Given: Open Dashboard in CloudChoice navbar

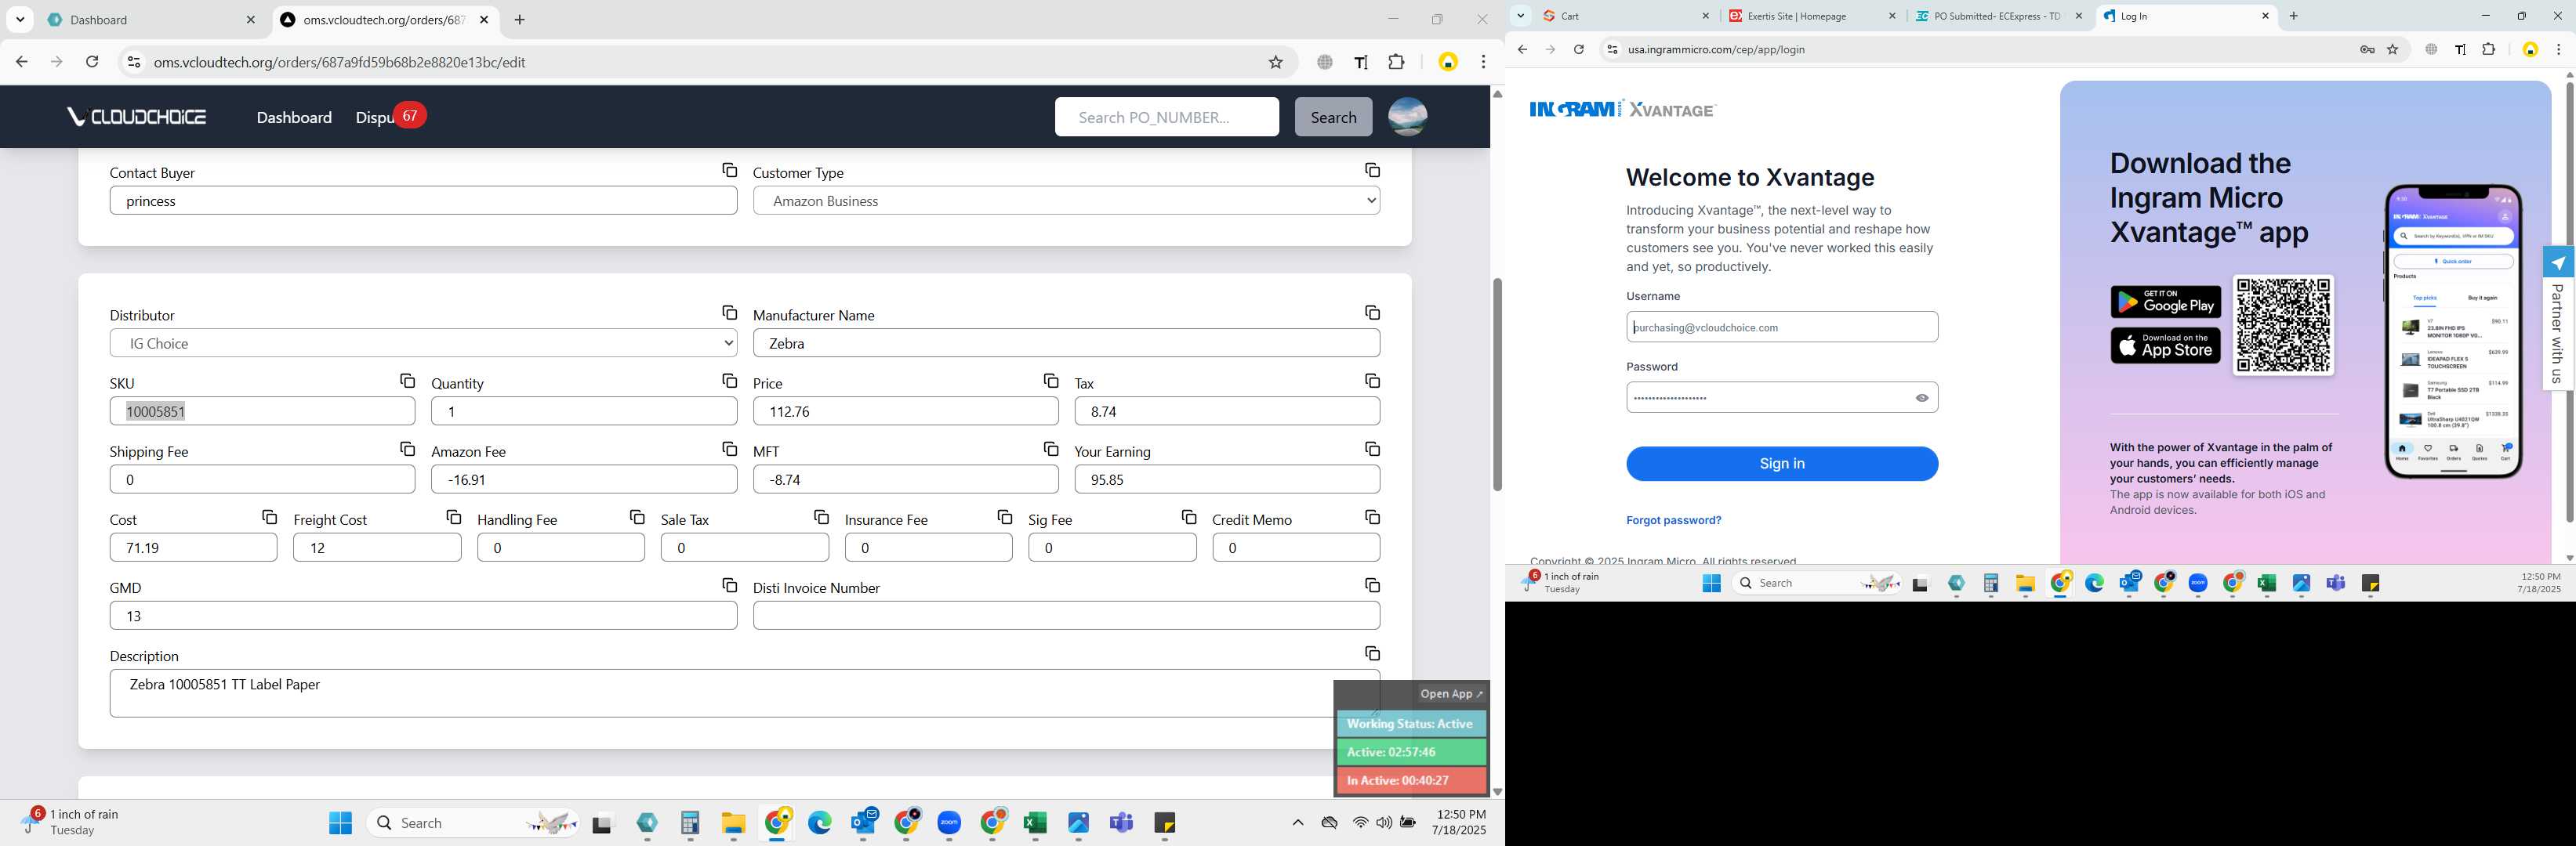Looking at the screenshot, I should [294, 117].
